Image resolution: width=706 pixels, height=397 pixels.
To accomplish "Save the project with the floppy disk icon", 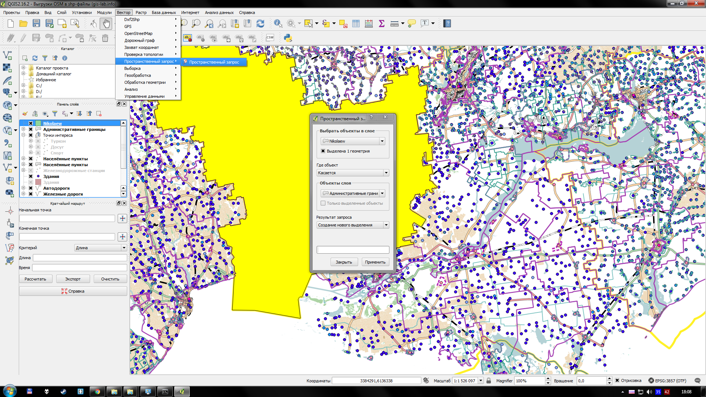I will (36, 24).
